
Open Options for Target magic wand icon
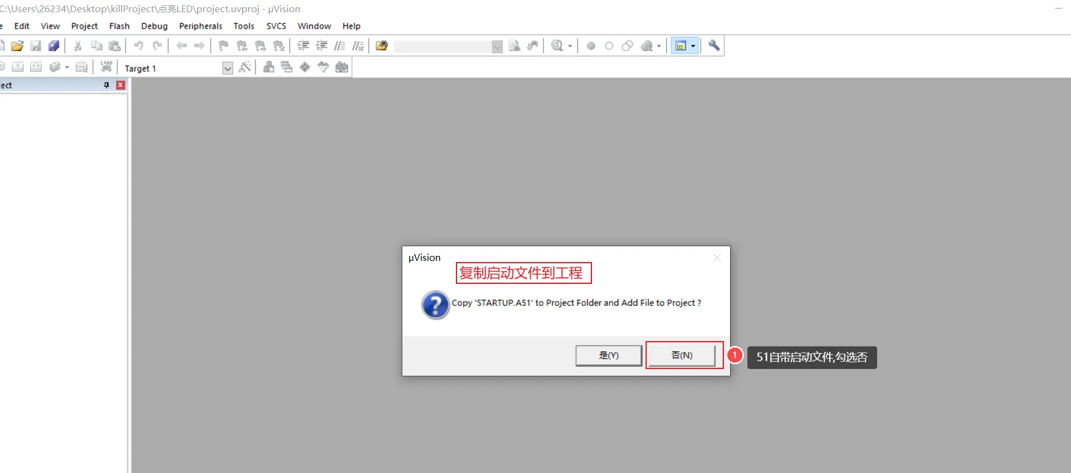[x=245, y=67]
